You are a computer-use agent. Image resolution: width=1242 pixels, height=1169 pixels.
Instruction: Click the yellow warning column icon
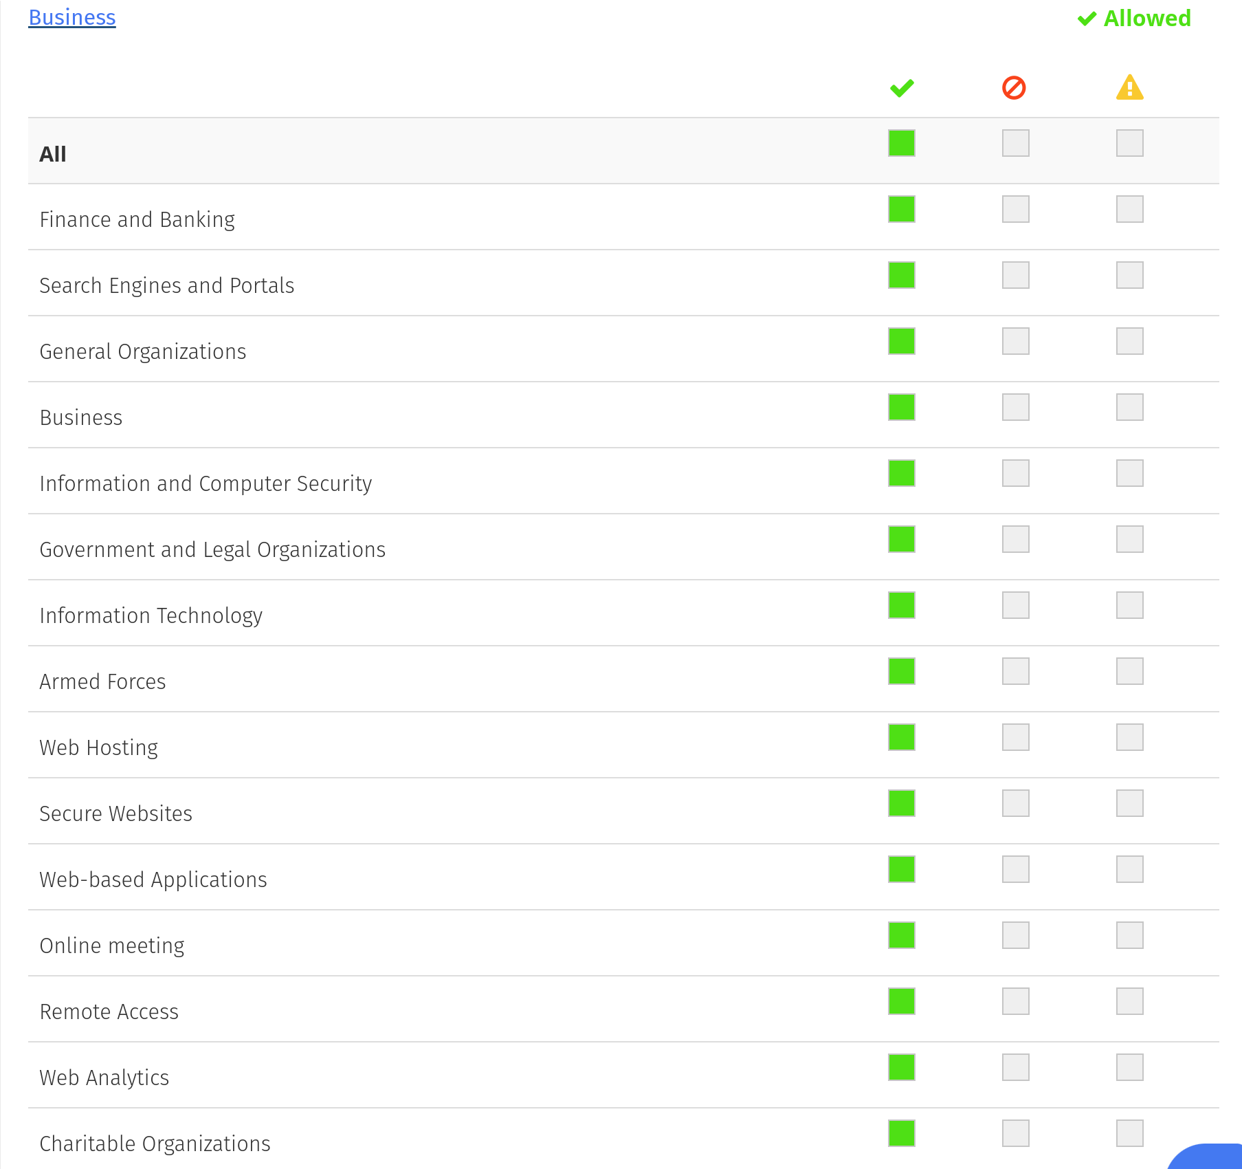pyautogui.click(x=1130, y=87)
